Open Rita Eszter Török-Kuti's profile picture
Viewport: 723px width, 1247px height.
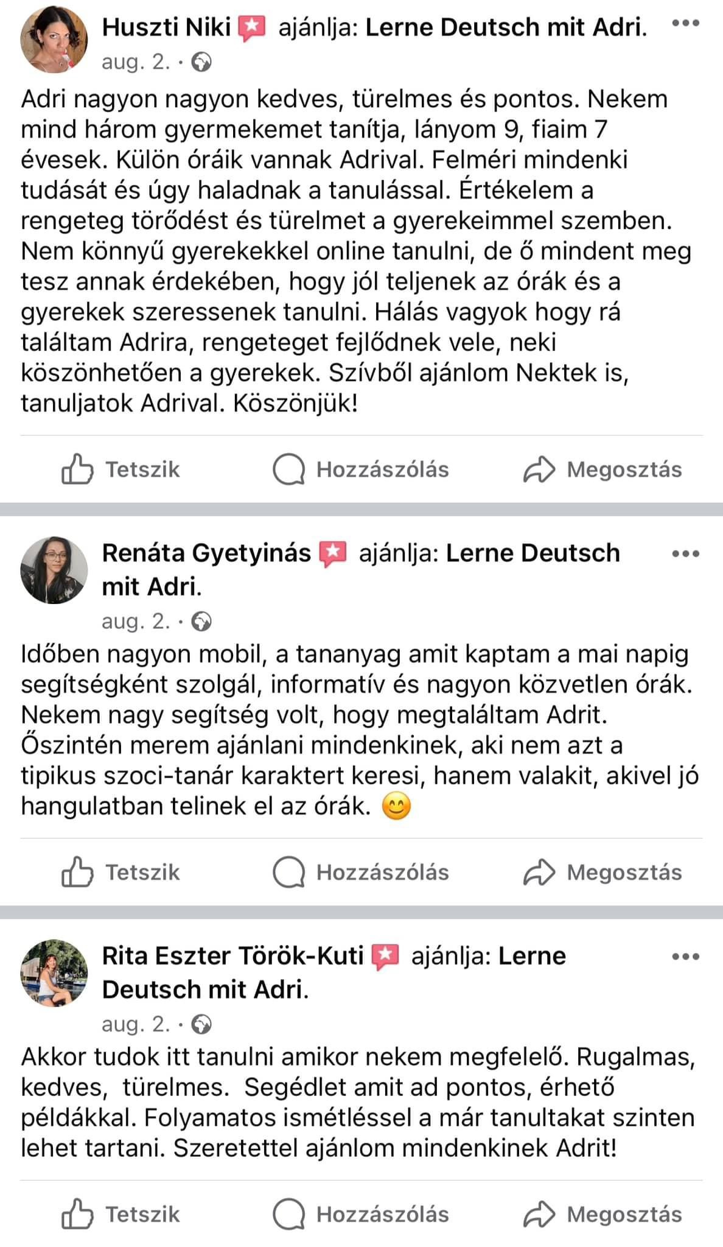(x=54, y=973)
